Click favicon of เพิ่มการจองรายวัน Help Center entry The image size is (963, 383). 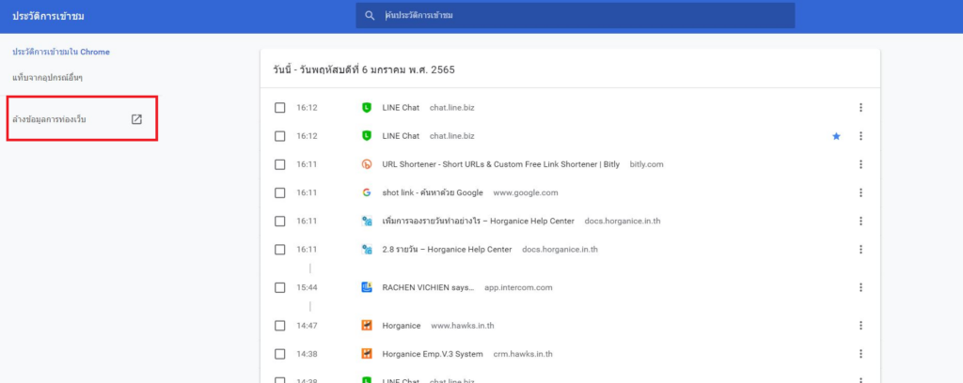coord(367,222)
